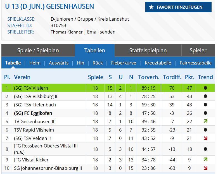Click the Pkt. column header

click(x=189, y=77)
